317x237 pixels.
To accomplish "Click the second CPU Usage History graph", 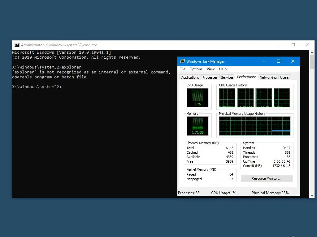I will click(245, 98).
